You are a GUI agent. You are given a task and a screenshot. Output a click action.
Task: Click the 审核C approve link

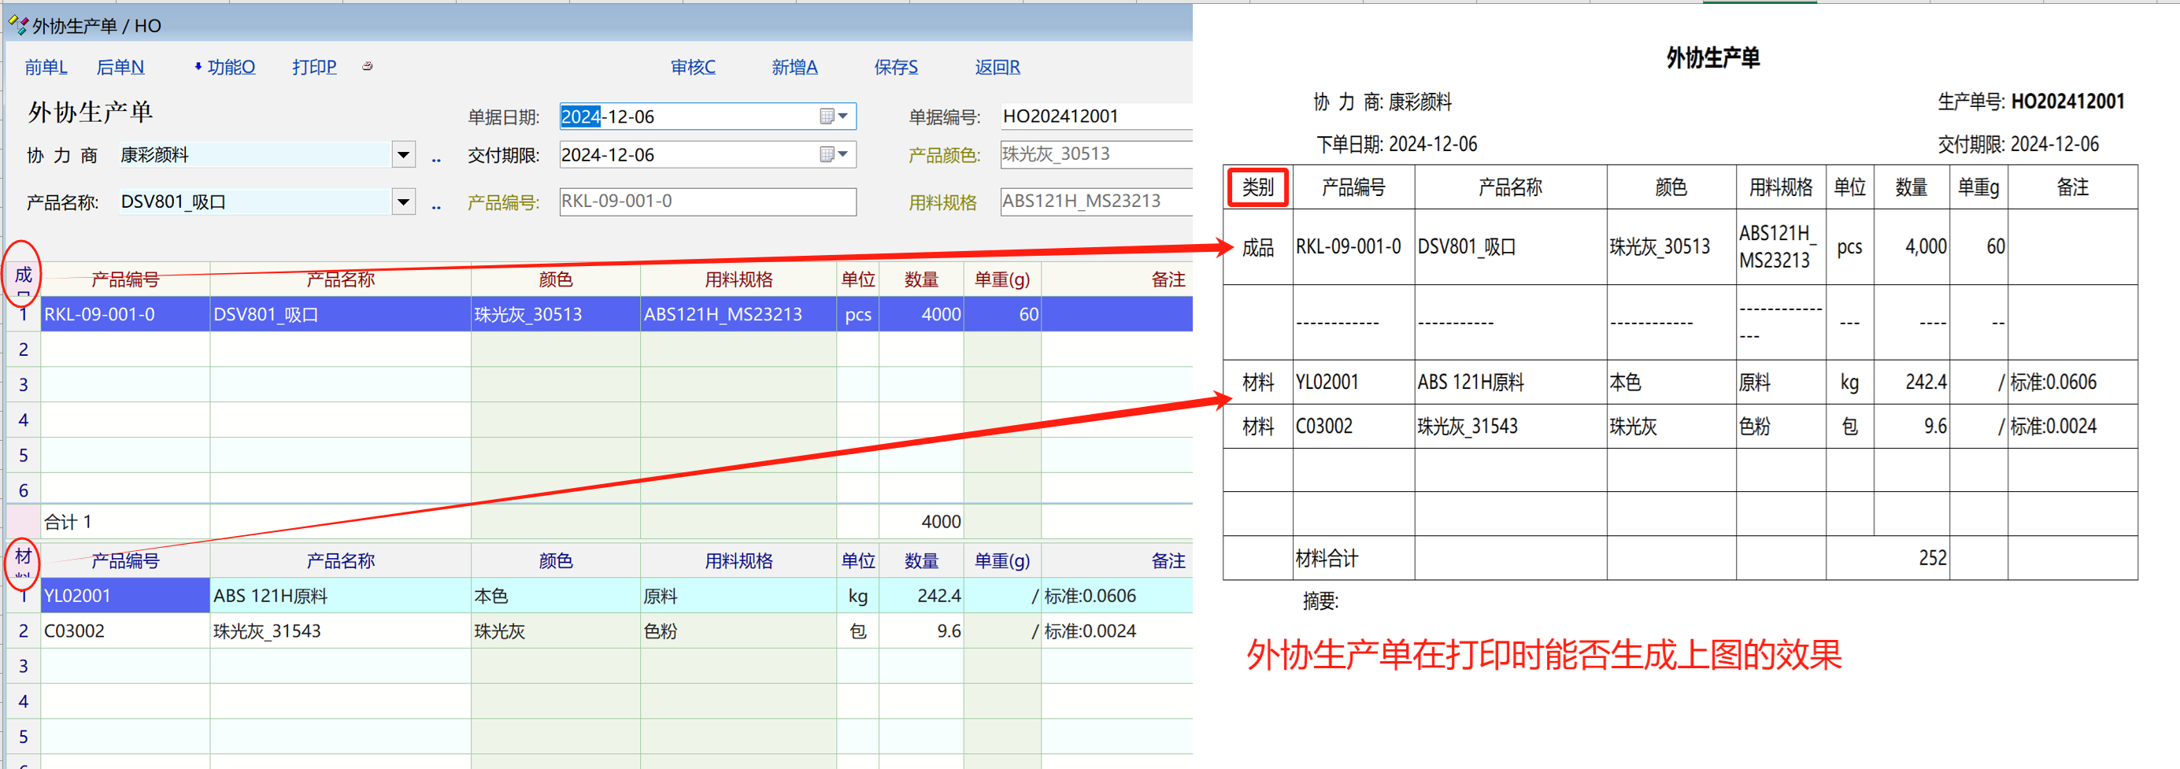tap(692, 67)
